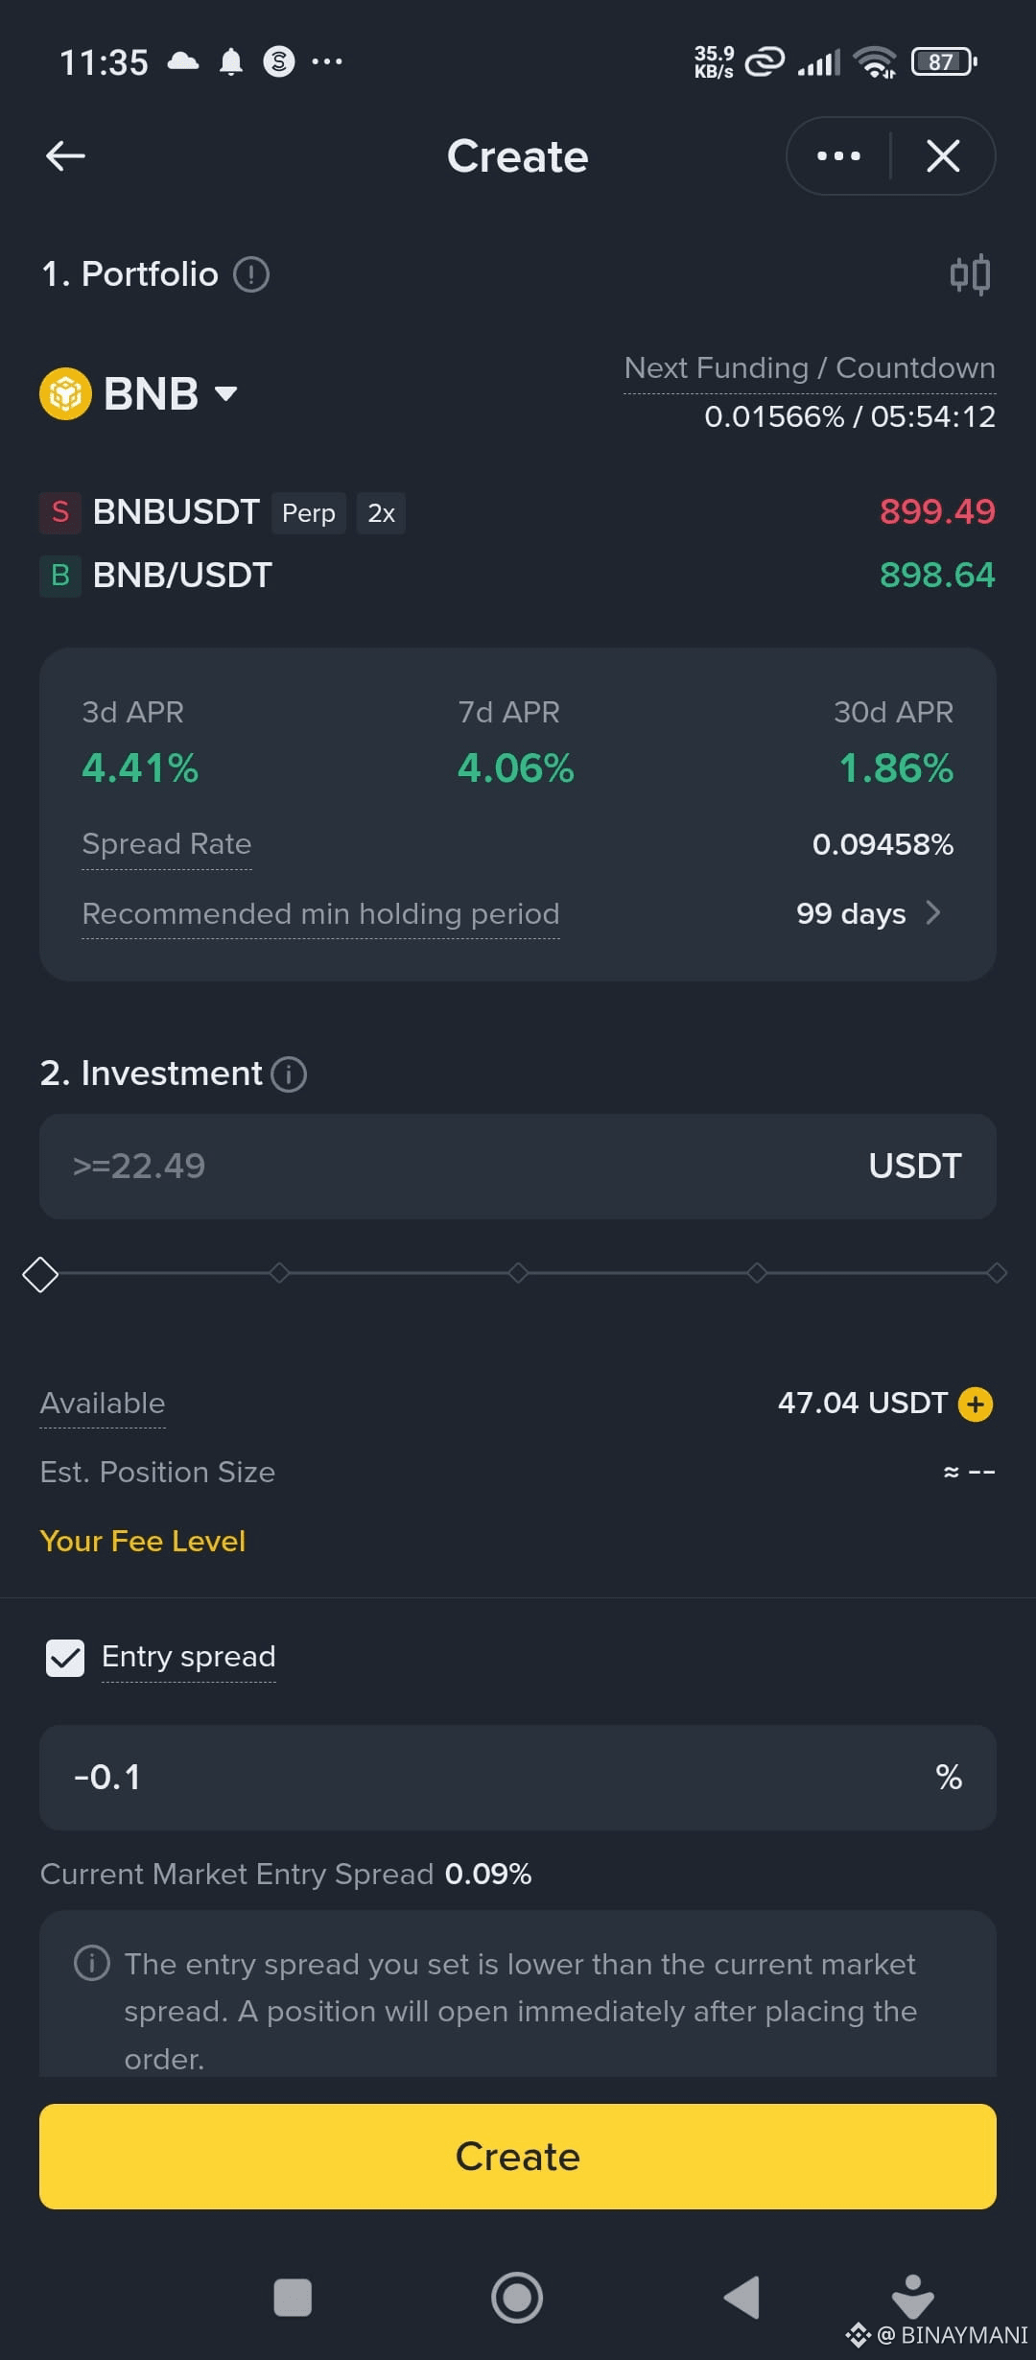Tap the BNB coin logo
This screenshot has width=1036, height=2360.
tap(65, 394)
